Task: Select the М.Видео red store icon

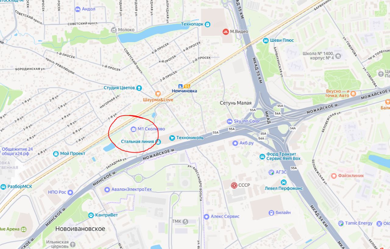Action: tap(225, 31)
